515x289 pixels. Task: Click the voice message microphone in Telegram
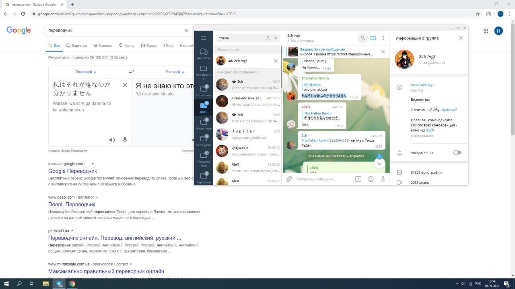383,179
